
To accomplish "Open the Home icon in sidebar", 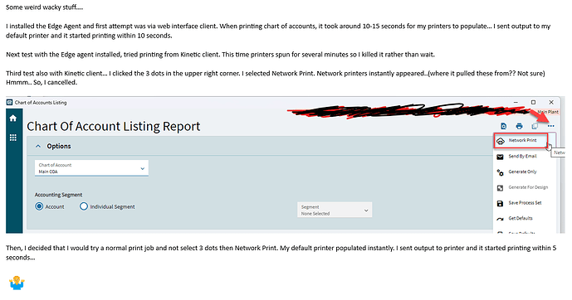I will tap(13, 119).
